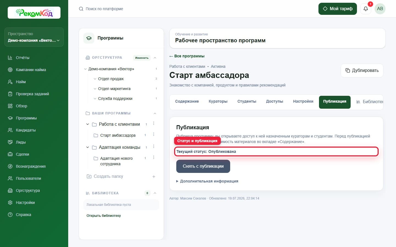Expand Дополнительная информация disclosure
The width and height of the screenshot is (396, 247).
pyautogui.click(x=207, y=181)
